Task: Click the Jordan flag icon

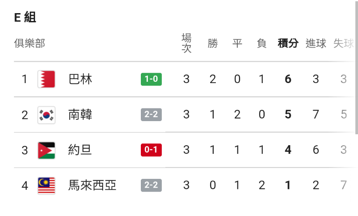Action: 46,150
